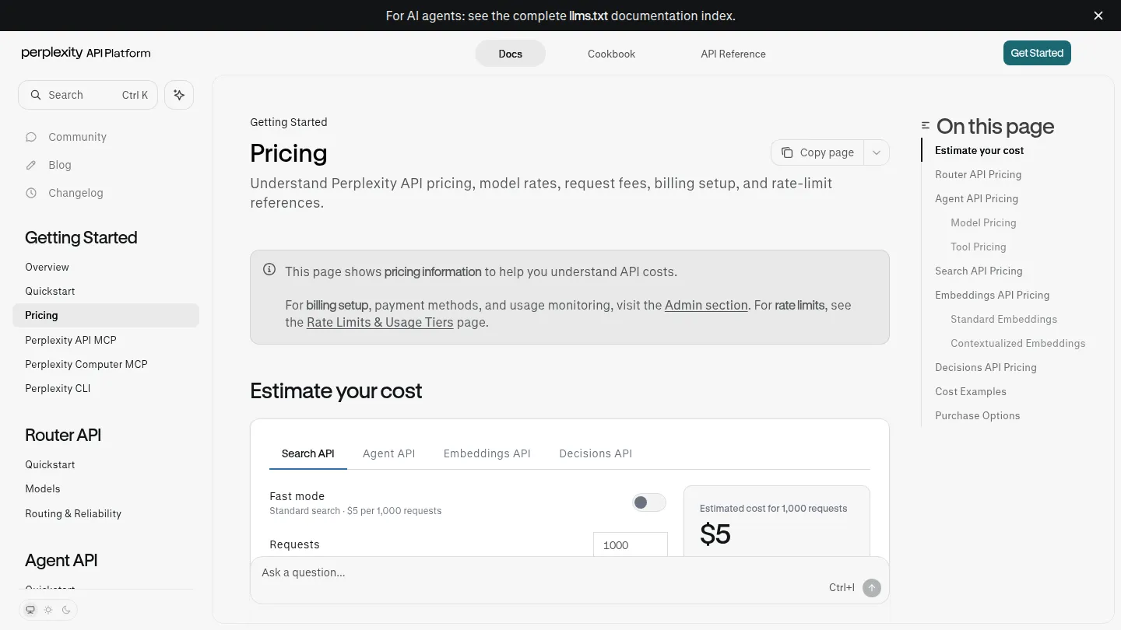Click the Community chat bubble icon
This screenshot has height=630, width=1121.
(x=31, y=137)
